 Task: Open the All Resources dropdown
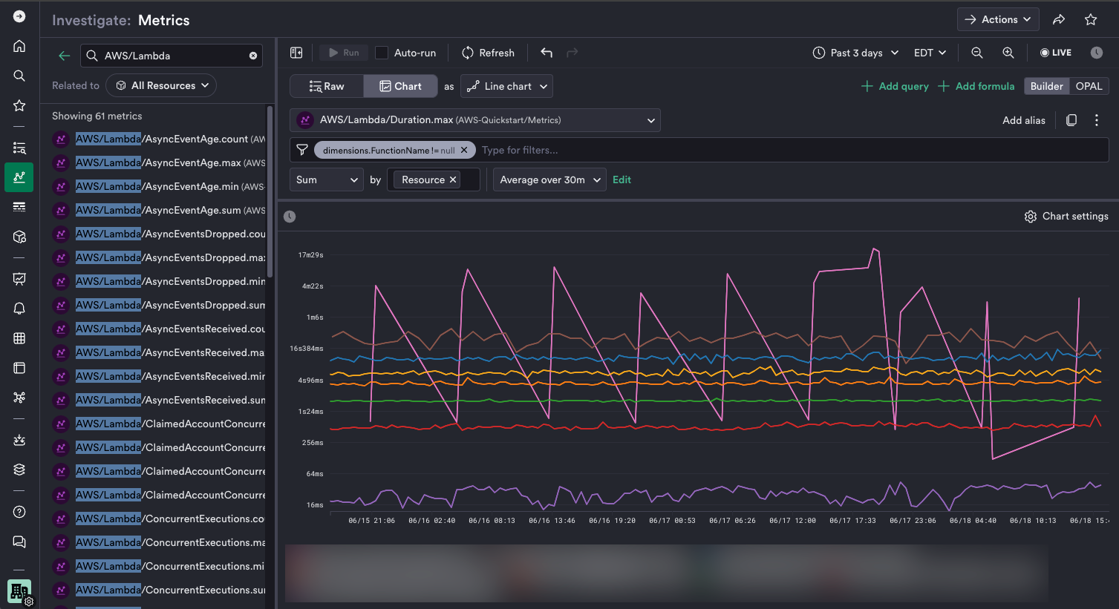pyautogui.click(x=162, y=85)
